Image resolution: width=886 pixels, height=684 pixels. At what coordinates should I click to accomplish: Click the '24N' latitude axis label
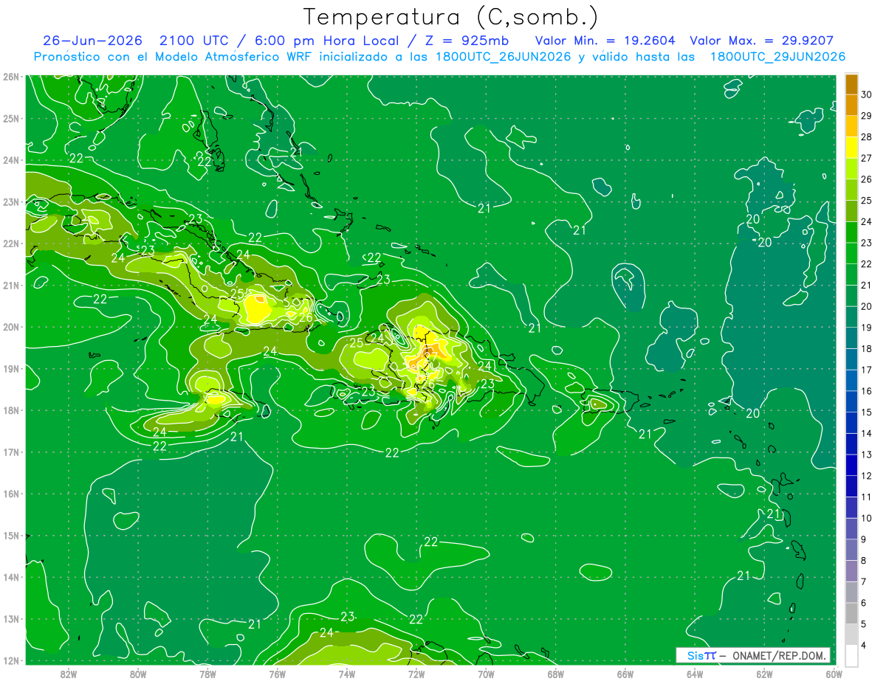[x=11, y=160]
